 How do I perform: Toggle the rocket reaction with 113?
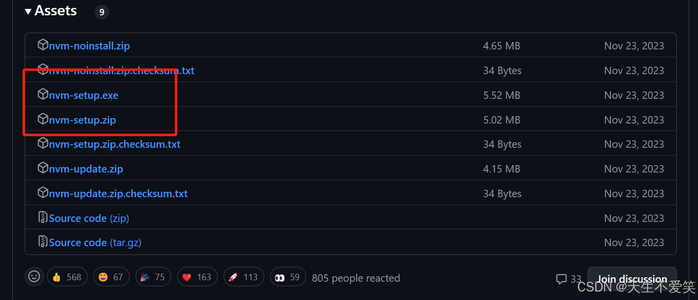click(243, 277)
